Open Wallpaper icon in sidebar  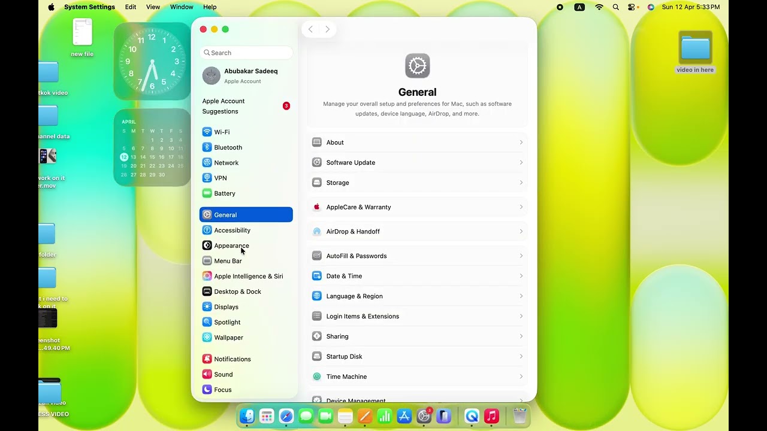(207, 338)
